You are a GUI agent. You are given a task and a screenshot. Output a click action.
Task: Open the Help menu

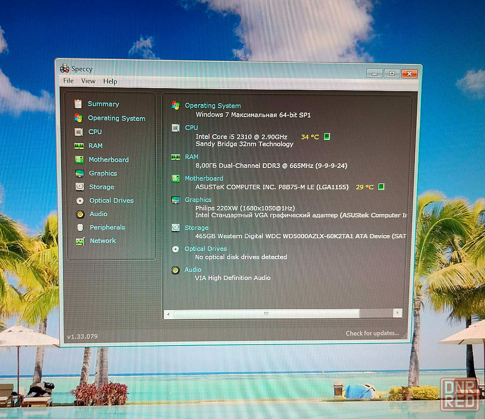(110, 81)
